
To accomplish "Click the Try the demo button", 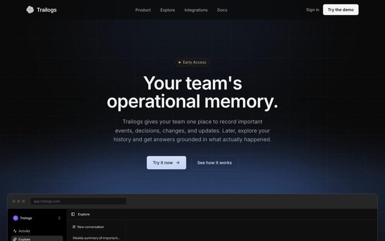I will 341,10.
